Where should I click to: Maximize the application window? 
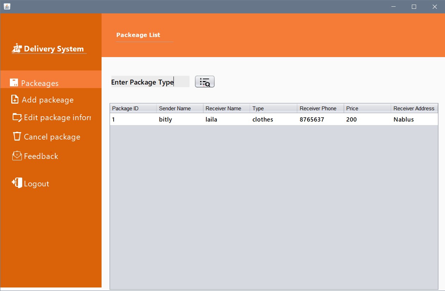point(414,7)
